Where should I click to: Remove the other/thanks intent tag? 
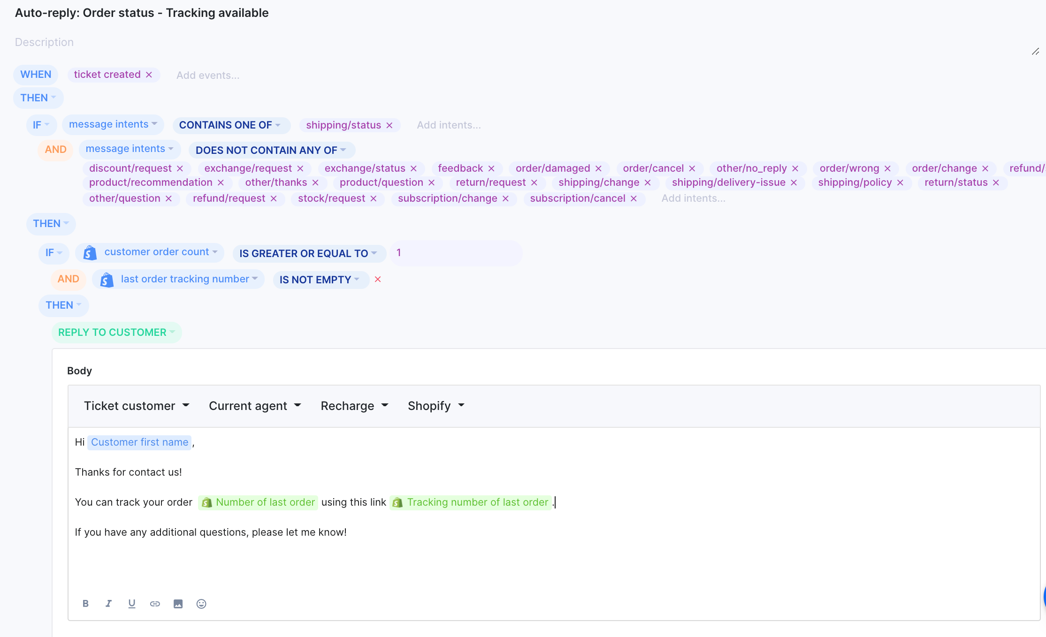pos(315,182)
